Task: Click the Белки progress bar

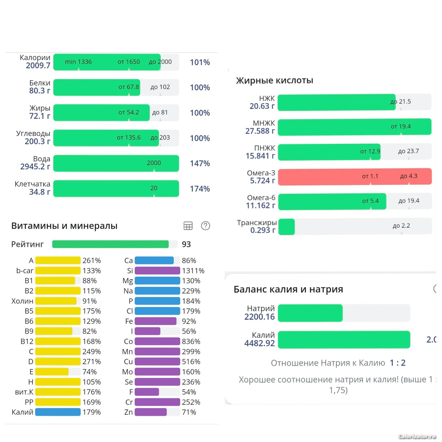Action: pyautogui.click(x=116, y=87)
